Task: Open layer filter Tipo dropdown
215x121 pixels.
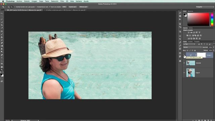Action: pyautogui.click(x=189, y=44)
